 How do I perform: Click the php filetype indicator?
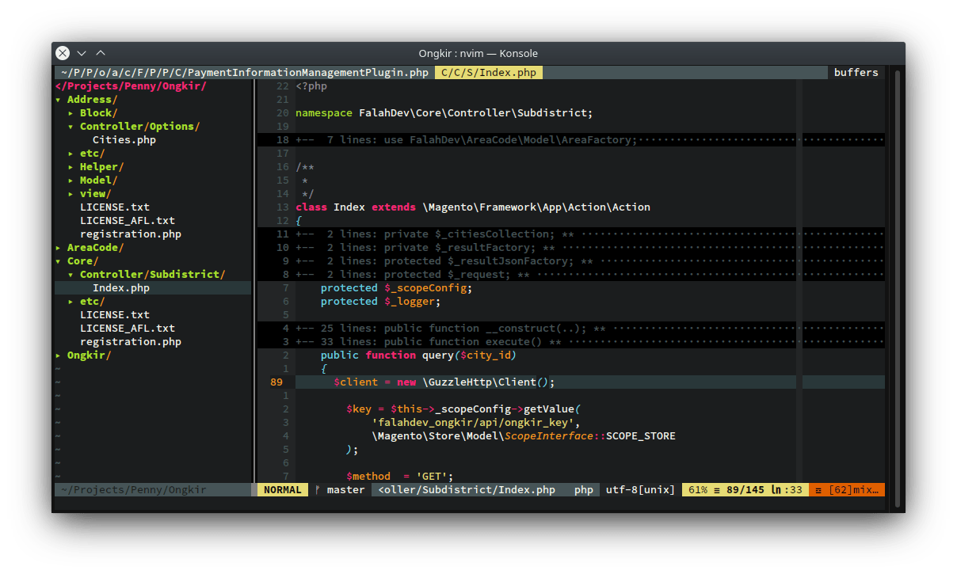(584, 490)
